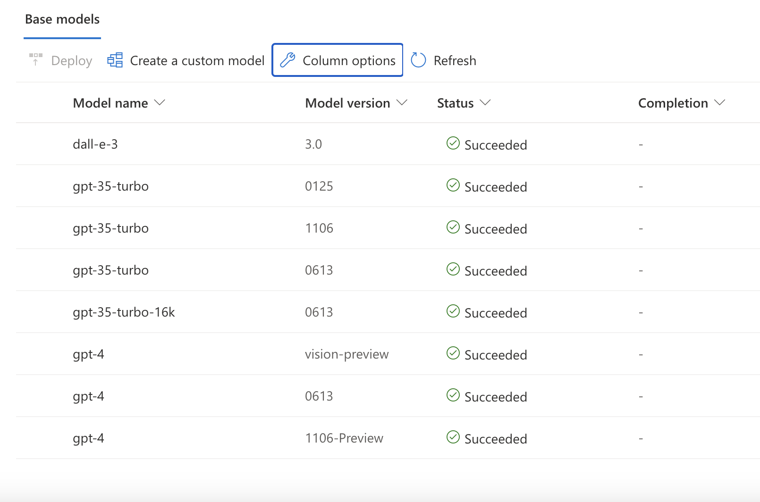Click the Column options button text

(x=348, y=60)
